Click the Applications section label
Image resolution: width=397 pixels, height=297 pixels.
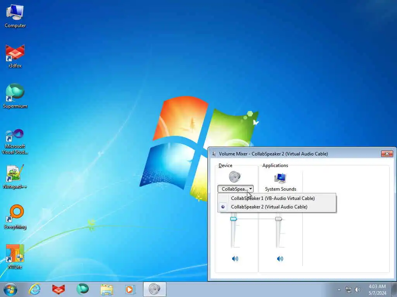click(x=275, y=166)
